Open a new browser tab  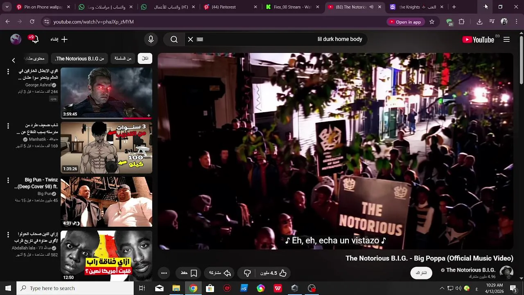pyautogui.click(x=454, y=7)
